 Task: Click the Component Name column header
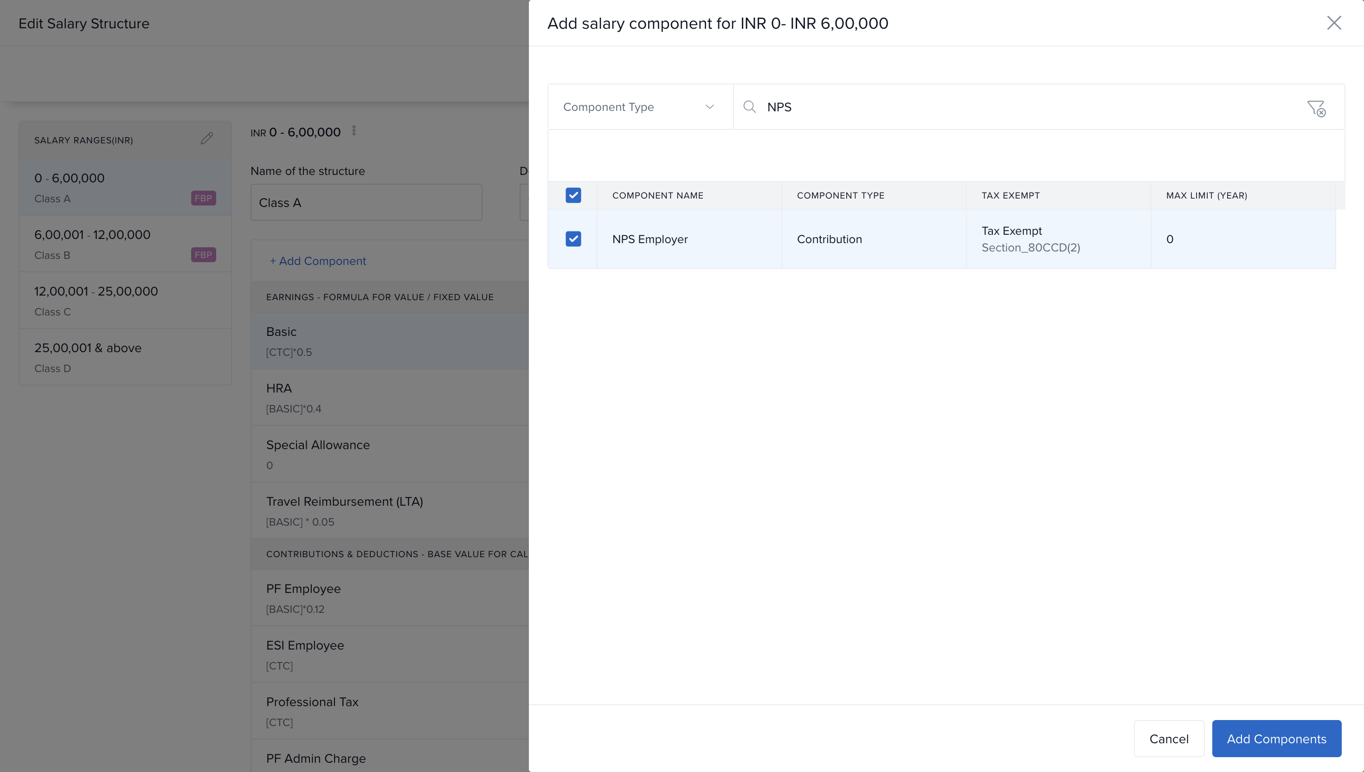(x=657, y=196)
